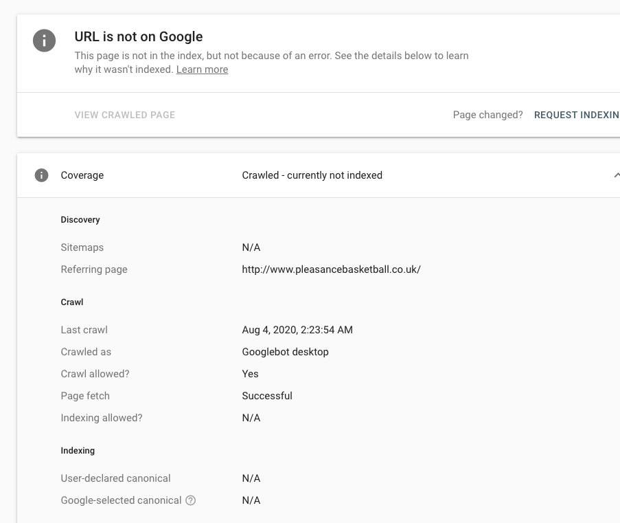The width and height of the screenshot is (620, 523).
Task: Click the "Crawl allowed?" Yes value
Action: click(250, 374)
